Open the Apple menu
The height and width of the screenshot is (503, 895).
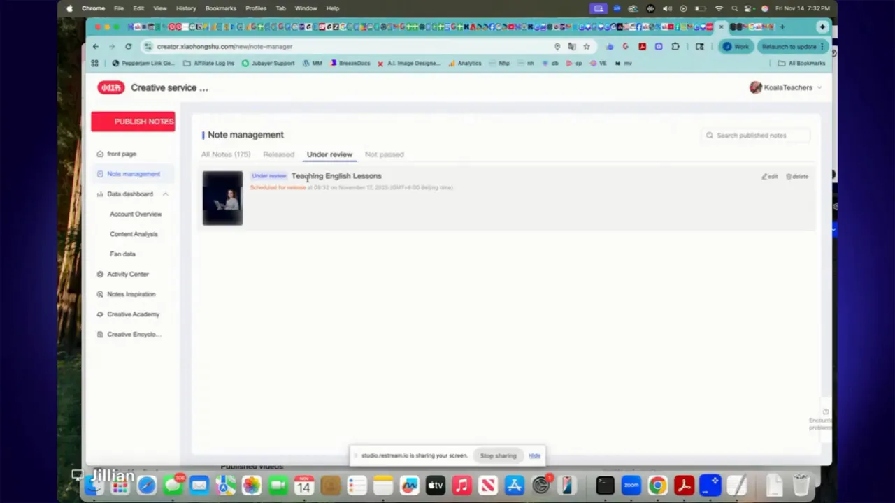[69, 8]
